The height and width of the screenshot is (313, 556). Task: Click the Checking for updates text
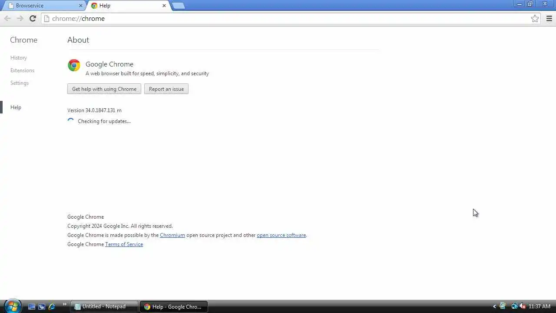point(104,121)
